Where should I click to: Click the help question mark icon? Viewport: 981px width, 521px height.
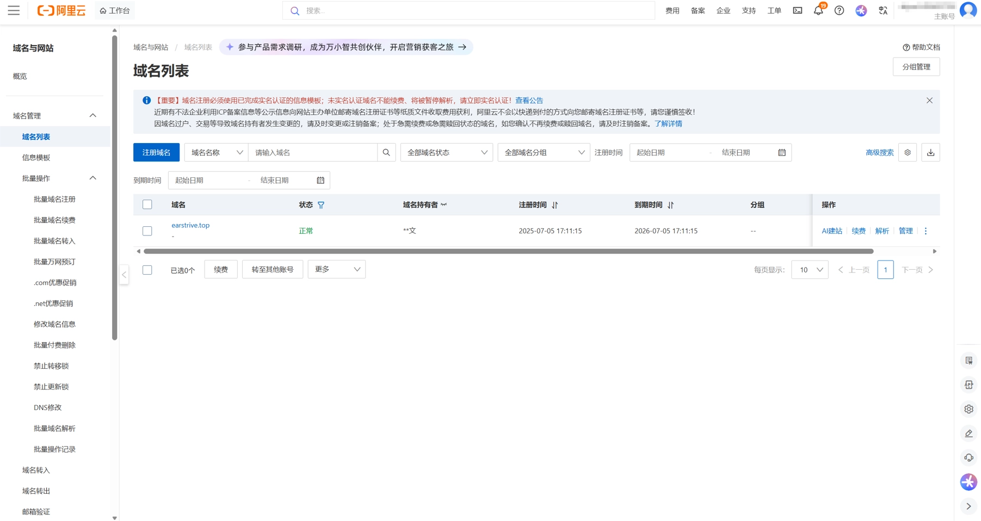pos(839,11)
